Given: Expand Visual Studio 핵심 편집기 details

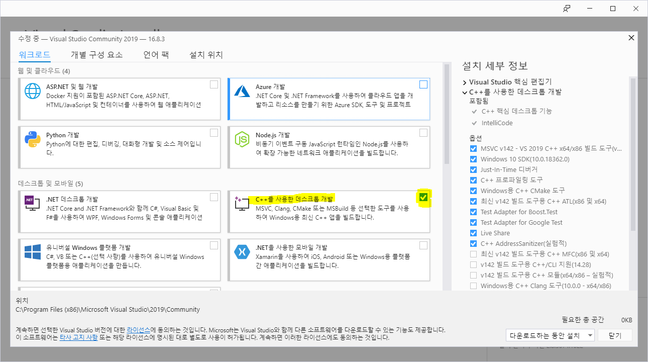Looking at the screenshot, I should (x=465, y=82).
